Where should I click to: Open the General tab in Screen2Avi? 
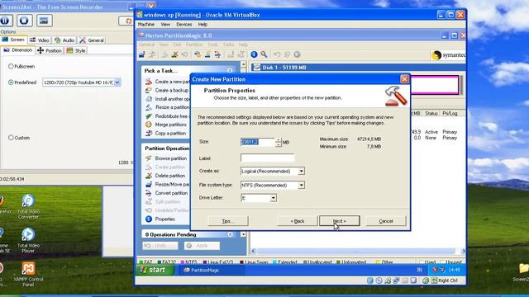point(92,40)
